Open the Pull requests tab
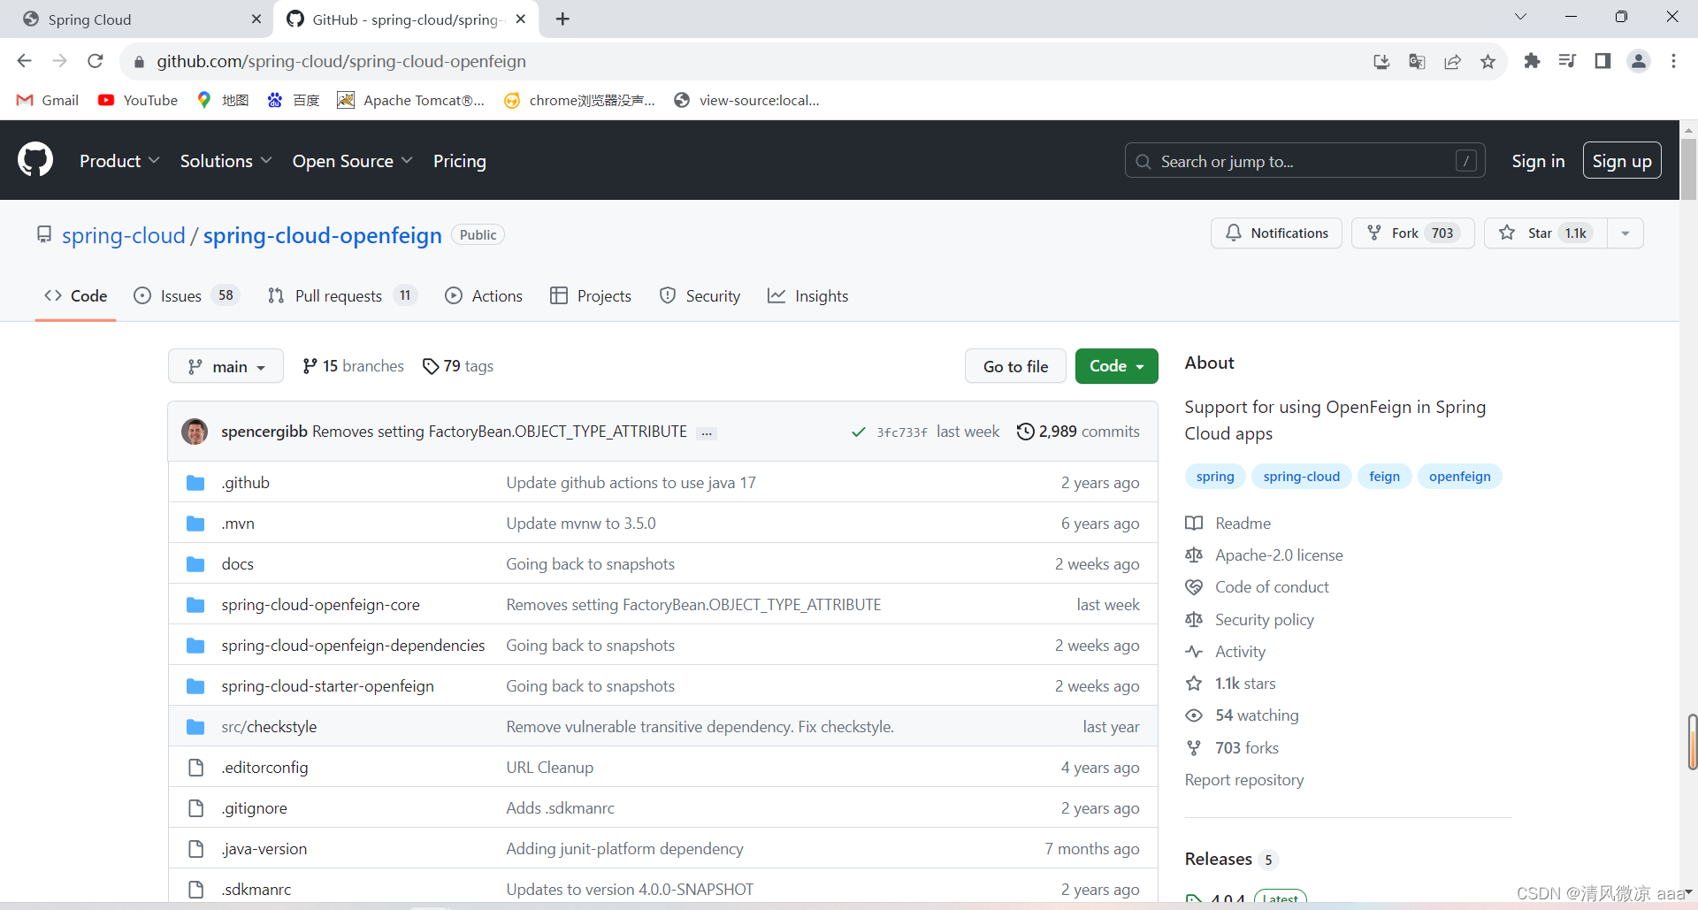Screen dimensions: 1698x910 [342, 296]
